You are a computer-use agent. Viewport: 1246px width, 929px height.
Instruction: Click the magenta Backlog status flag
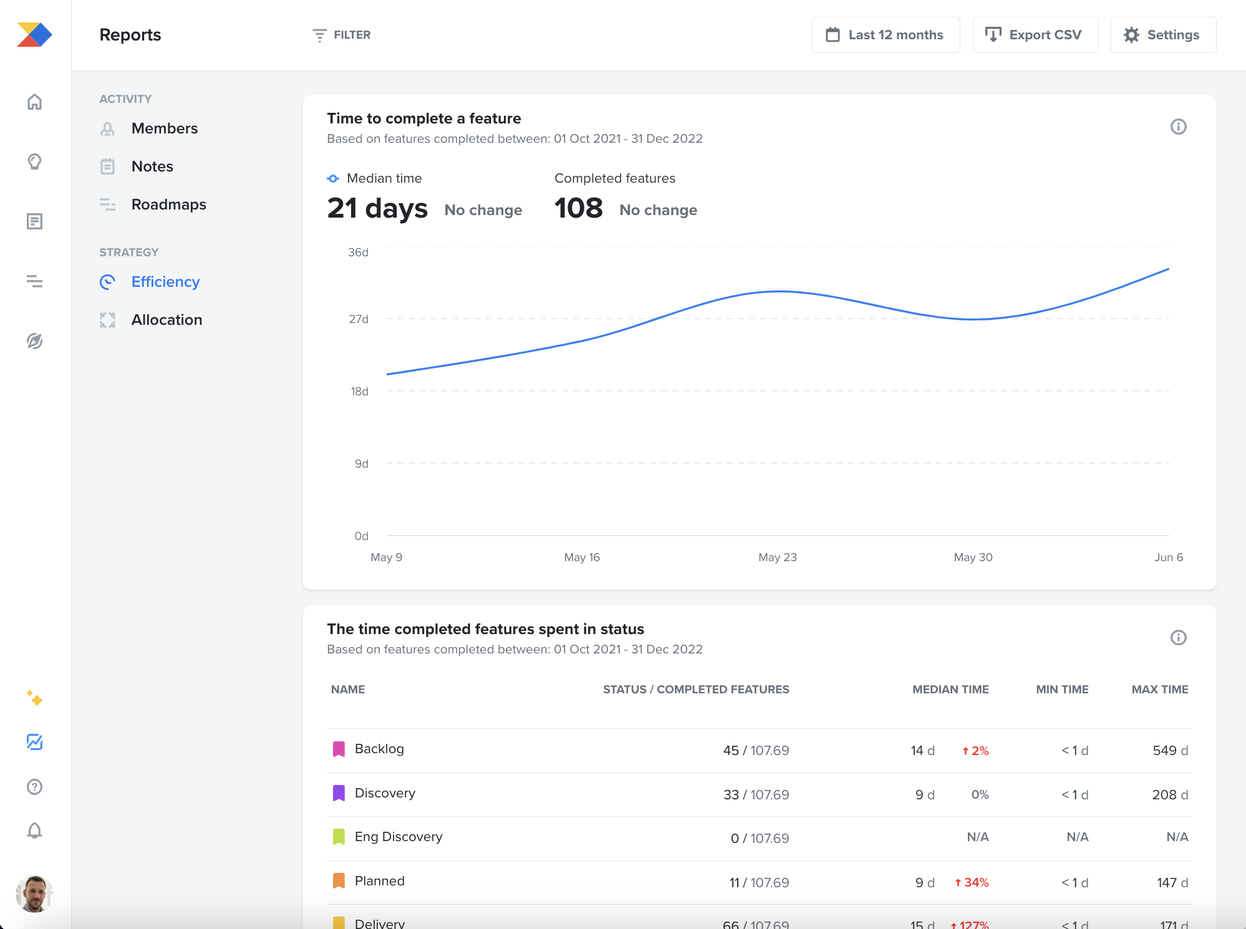(338, 749)
